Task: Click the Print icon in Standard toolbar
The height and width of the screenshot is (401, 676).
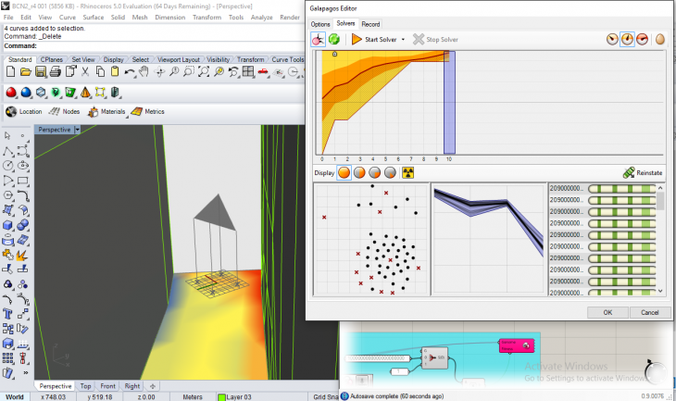Action: click(56, 71)
